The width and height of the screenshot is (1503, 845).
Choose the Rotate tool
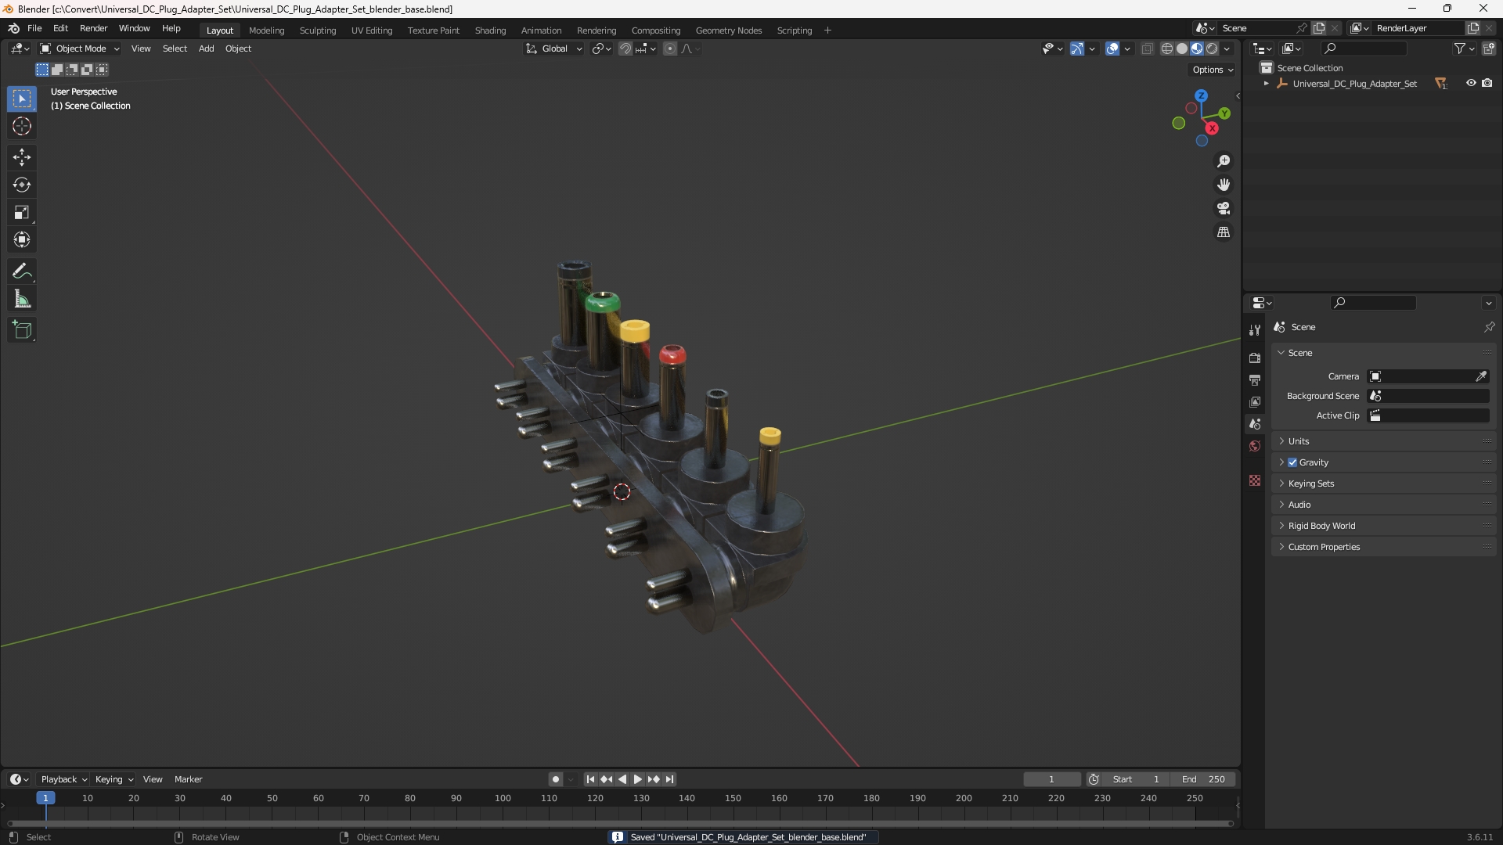click(22, 185)
